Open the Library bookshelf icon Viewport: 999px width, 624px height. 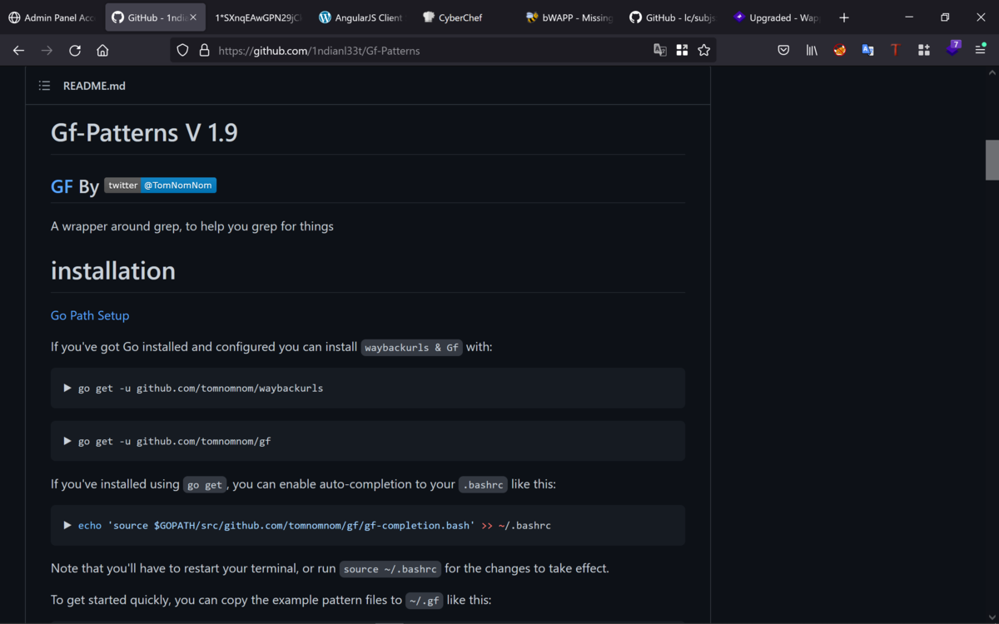(x=812, y=51)
